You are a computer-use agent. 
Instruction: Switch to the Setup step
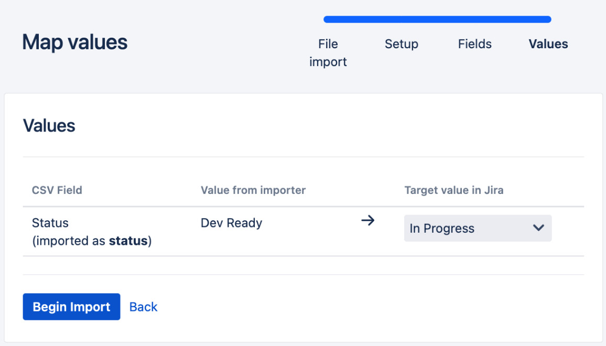click(x=401, y=44)
